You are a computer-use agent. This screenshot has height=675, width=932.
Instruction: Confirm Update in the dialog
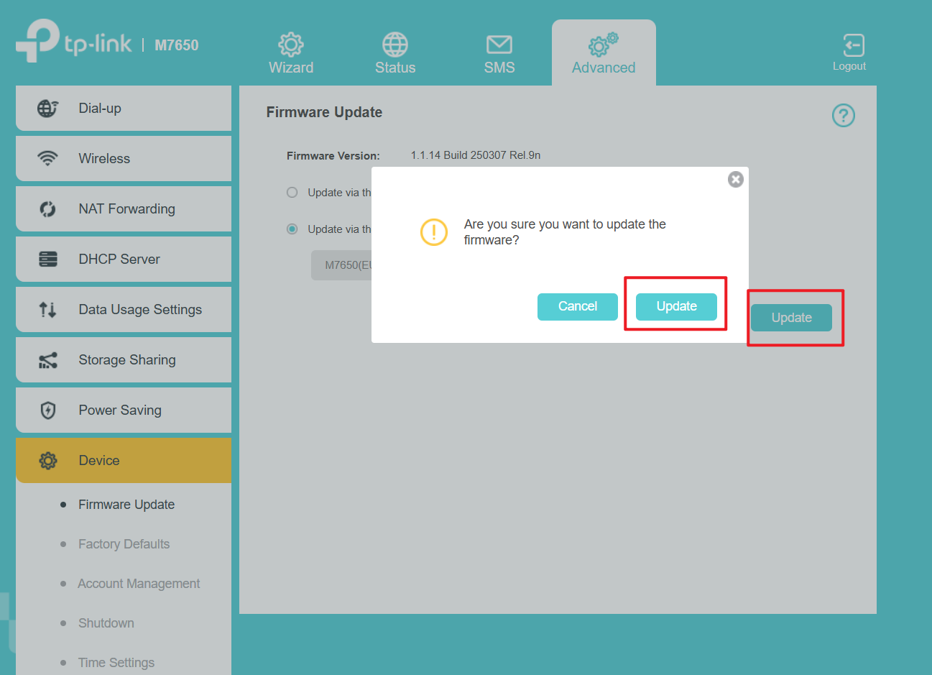click(676, 306)
